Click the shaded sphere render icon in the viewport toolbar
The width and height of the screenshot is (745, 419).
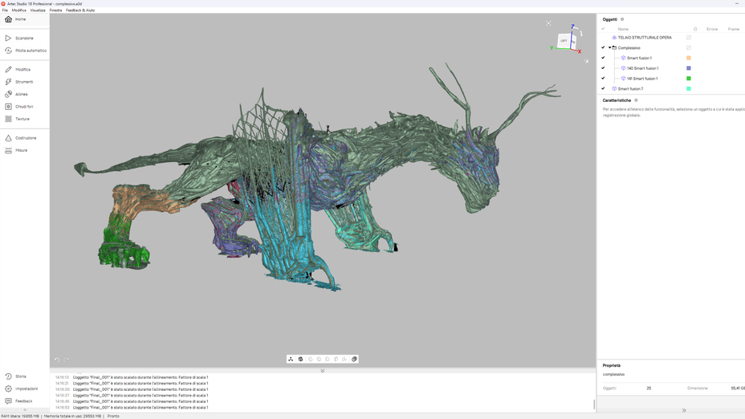[x=300, y=359]
